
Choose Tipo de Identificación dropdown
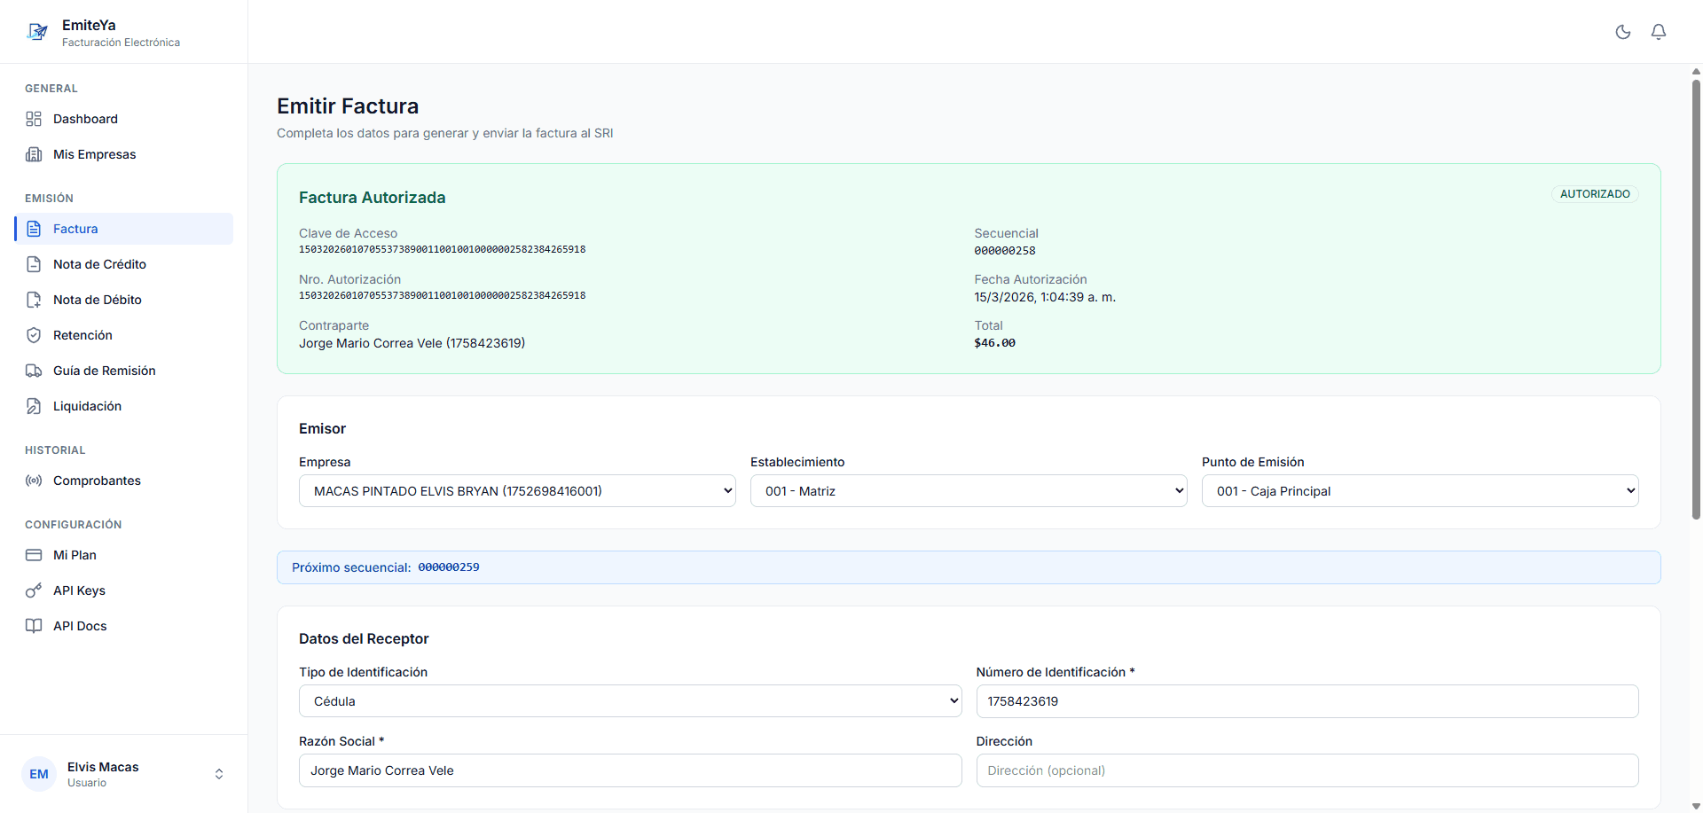point(630,701)
